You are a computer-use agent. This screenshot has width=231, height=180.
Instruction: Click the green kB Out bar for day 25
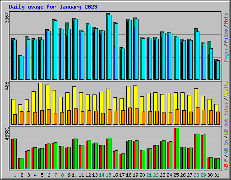pyautogui.click(x=177, y=148)
